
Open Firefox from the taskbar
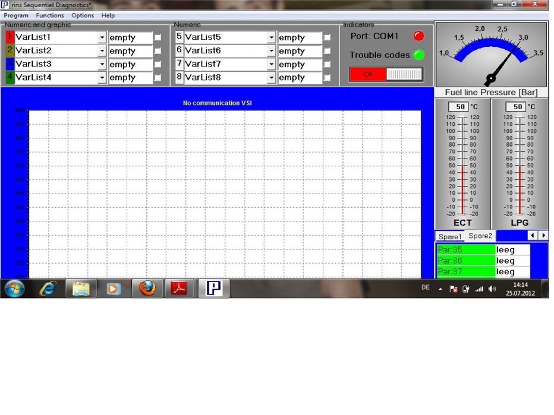[x=147, y=289]
